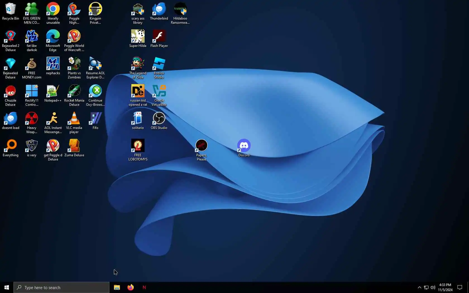Expand the hidden system tray icons

point(419,287)
